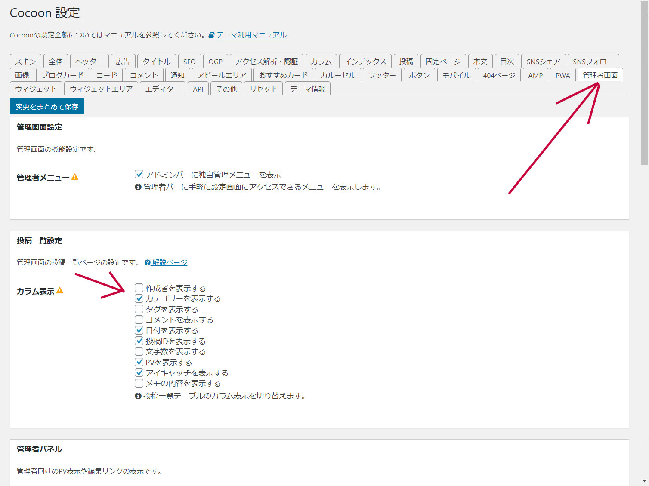Viewport: 649px width, 486px height.
Task: Enable 作成者を表示する checkbox
Action: [139, 288]
